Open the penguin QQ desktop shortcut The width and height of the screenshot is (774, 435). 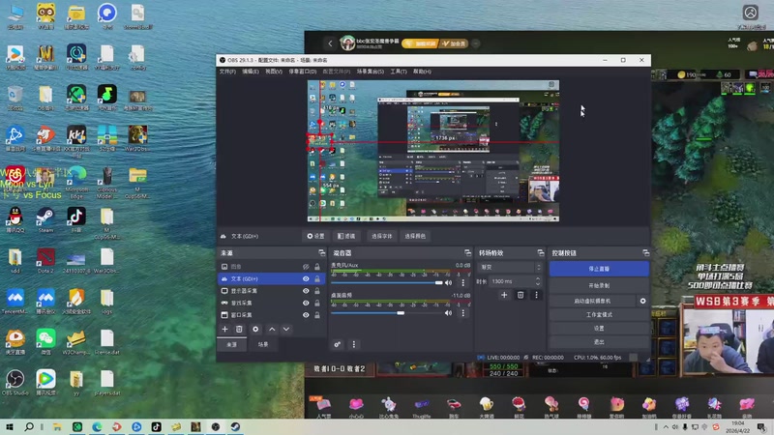coord(15,219)
